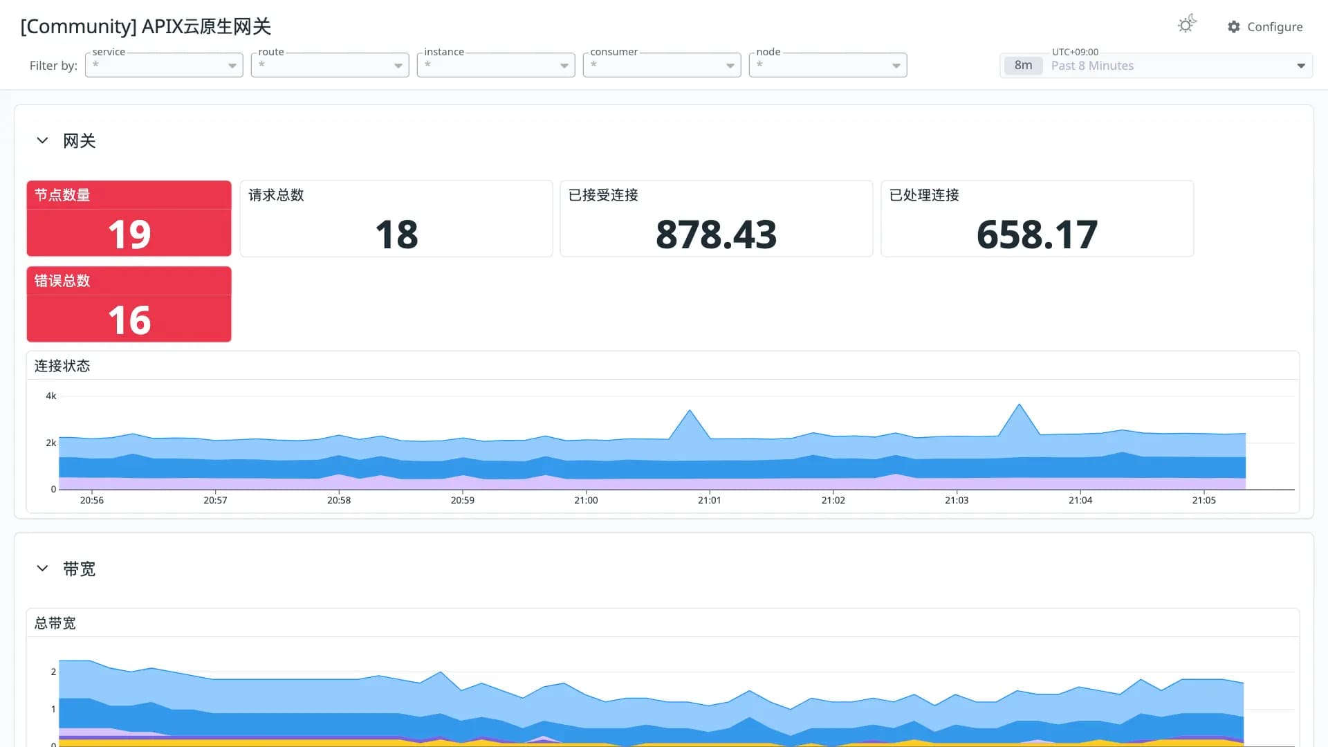Open the Configure settings
1328x747 pixels.
click(1265, 26)
